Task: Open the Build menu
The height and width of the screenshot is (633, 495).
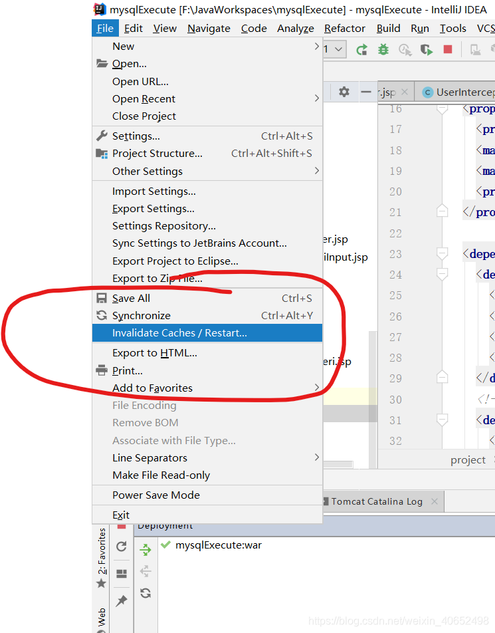Action: [x=388, y=28]
